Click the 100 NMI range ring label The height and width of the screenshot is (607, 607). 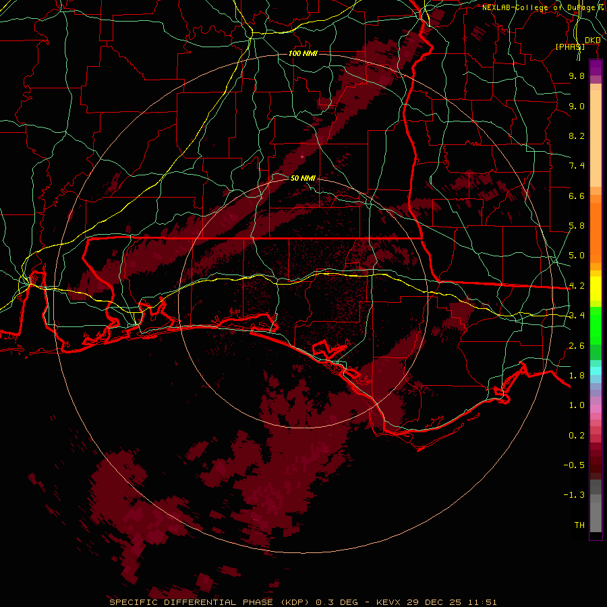[x=303, y=53]
